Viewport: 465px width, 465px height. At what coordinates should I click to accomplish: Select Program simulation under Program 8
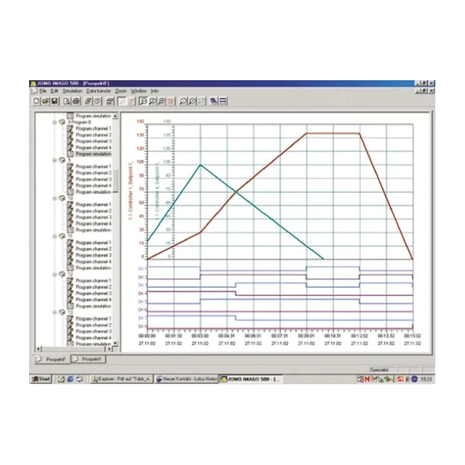[x=94, y=154]
